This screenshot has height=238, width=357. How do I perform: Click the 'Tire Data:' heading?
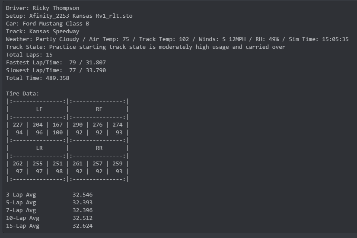click(22, 94)
